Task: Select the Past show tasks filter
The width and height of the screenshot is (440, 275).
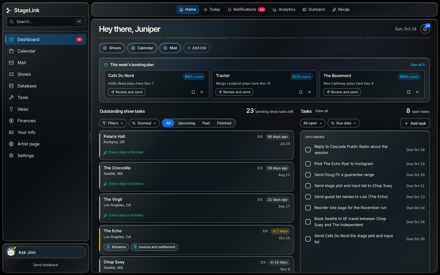Action: (x=206, y=123)
